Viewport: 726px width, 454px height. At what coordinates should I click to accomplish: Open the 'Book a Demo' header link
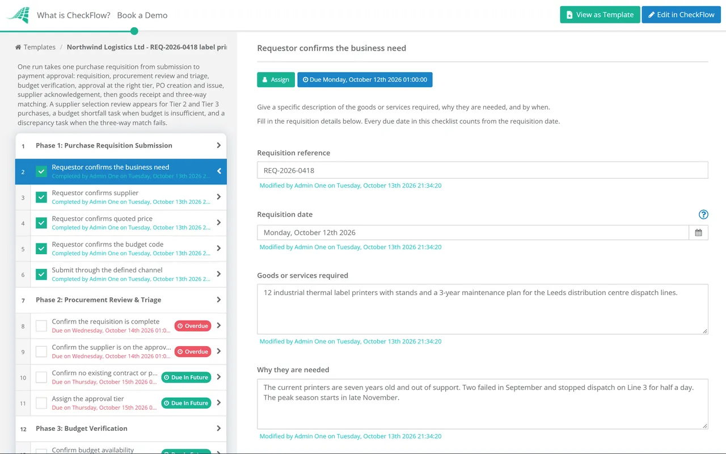pyautogui.click(x=142, y=15)
